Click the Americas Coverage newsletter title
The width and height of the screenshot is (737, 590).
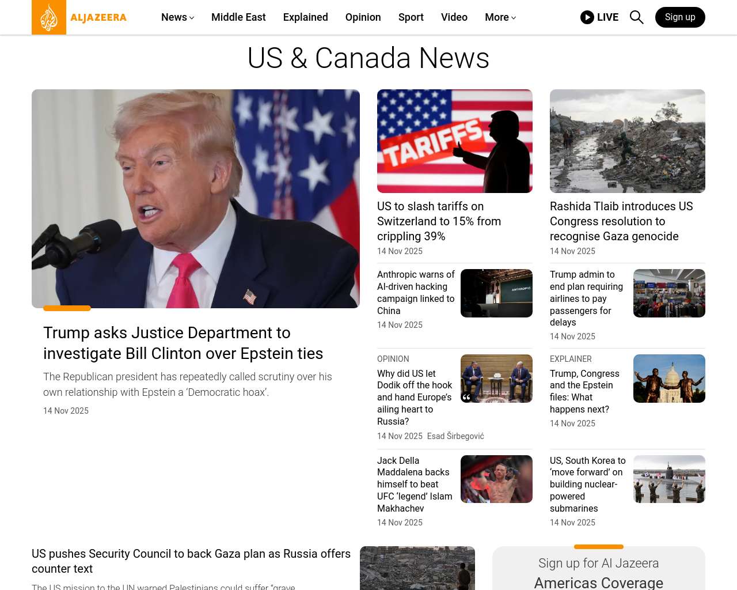click(x=599, y=583)
